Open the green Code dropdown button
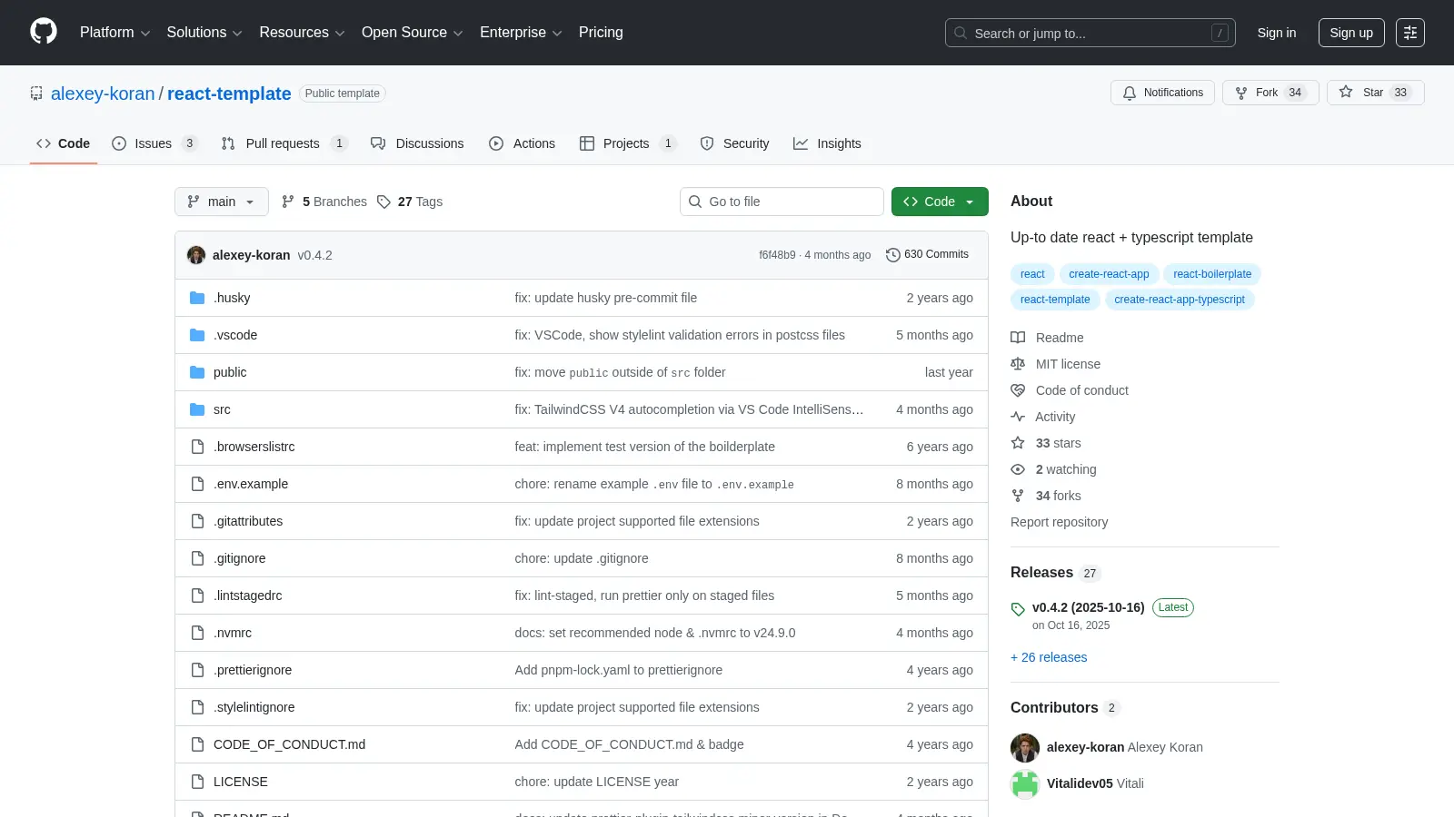The width and height of the screenshot is (1454, 817). (x=940, y=202)
